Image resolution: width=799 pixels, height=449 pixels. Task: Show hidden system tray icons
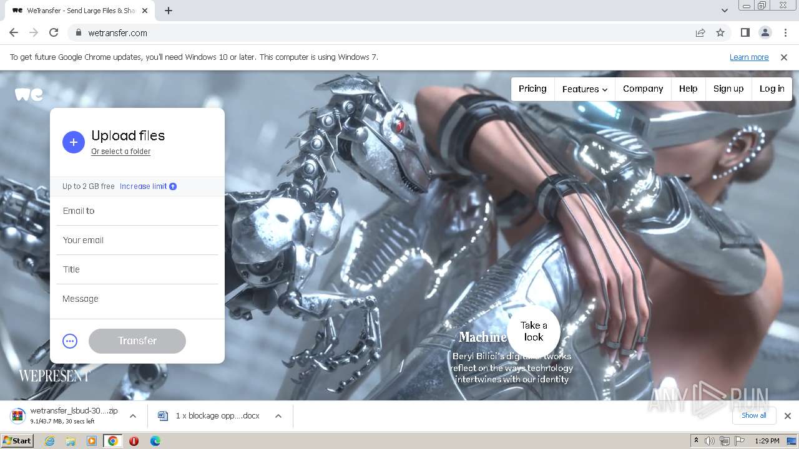click(696, 441)
